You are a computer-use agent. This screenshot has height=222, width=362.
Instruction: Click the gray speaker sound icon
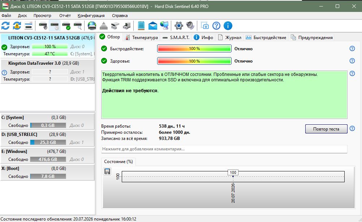[x=190, y=26]
